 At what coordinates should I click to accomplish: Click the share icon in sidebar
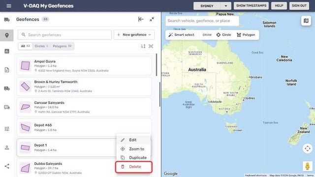[7, 166]
